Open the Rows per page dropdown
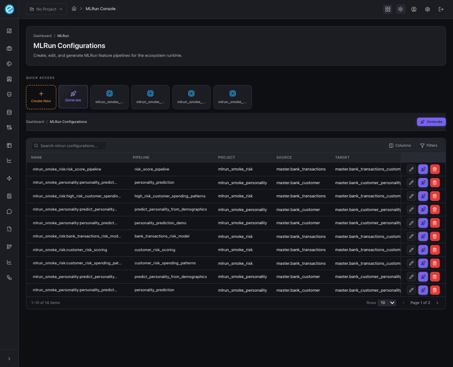This screenshot has height=367, width=453. (387, 303)
